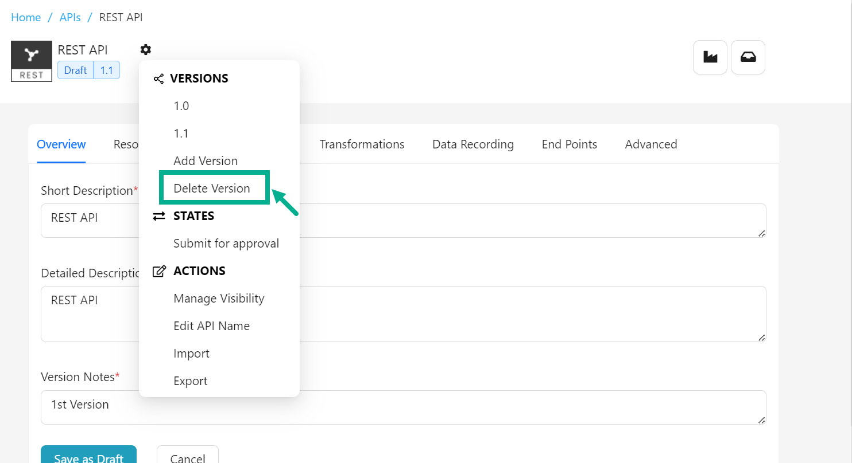Image resolution: width=852 pixels, height=463 pixels.
Task: Click the REST API logo thumbnail
Action: 32,61
